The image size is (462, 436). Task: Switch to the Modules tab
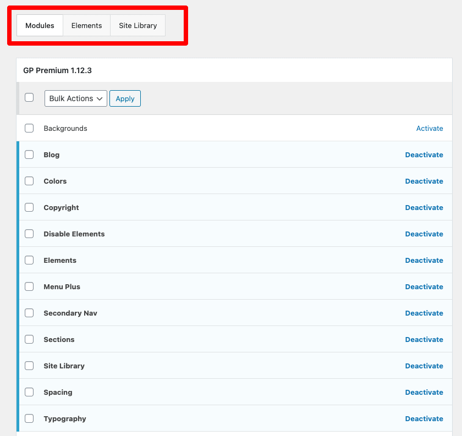(x=40, y=25)
